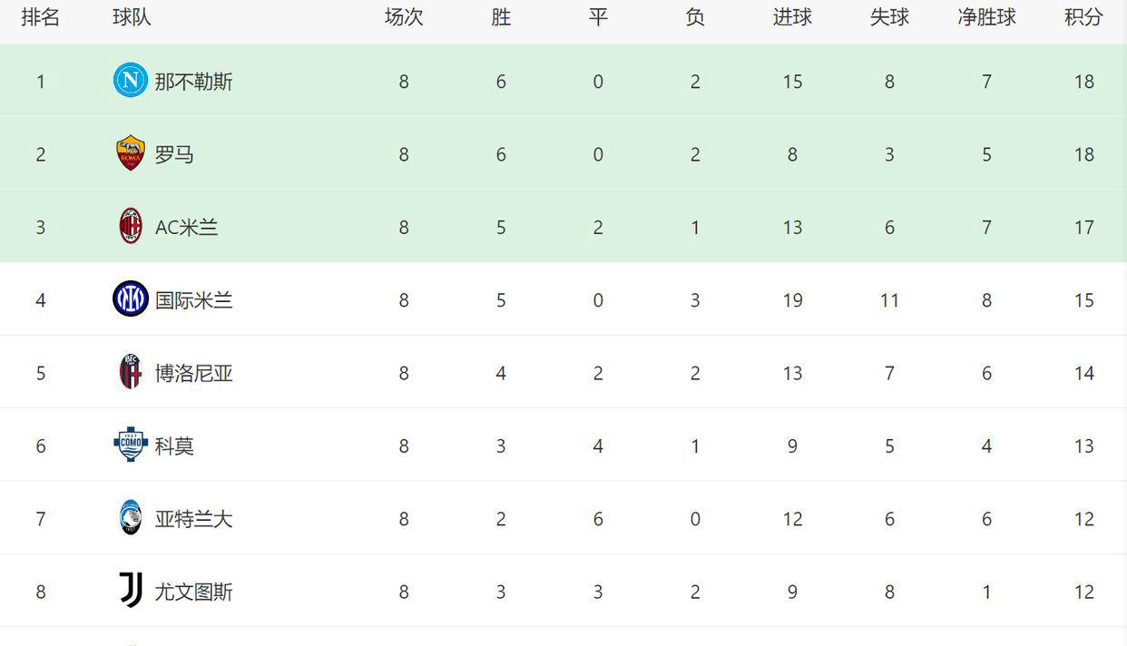This screenshot has width=1127, height=646.
Task: Click the Juventus club logo
Action: pos(131,591)
